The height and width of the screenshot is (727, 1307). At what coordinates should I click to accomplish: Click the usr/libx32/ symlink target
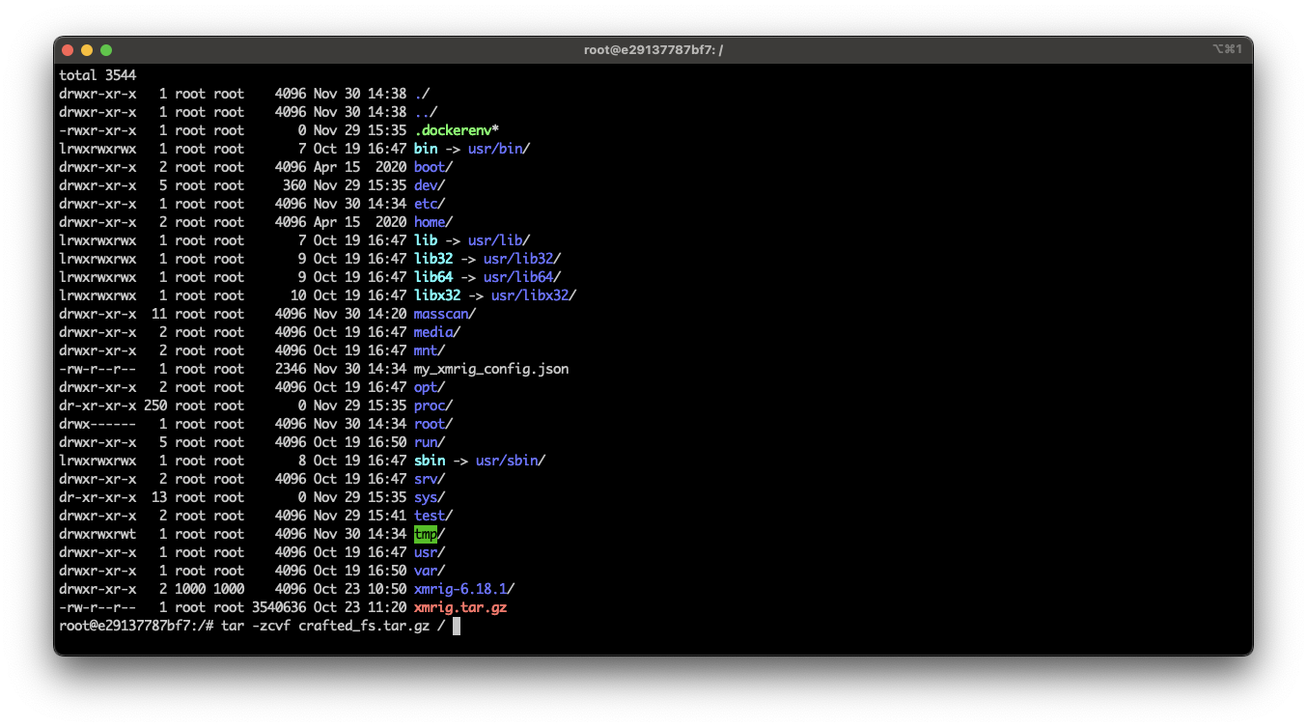(x=534, y=295)
